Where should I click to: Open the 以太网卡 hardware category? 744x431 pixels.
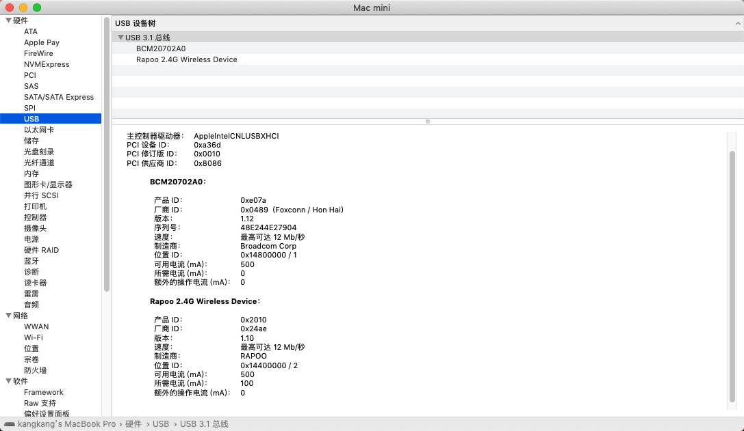[x=39, y=130]
